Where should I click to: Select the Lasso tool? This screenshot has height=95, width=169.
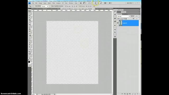click(x=30, y=16)
